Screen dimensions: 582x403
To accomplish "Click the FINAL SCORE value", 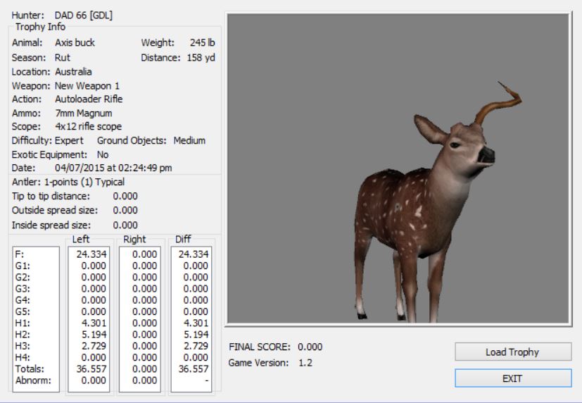I will click(x=310, y=347).
